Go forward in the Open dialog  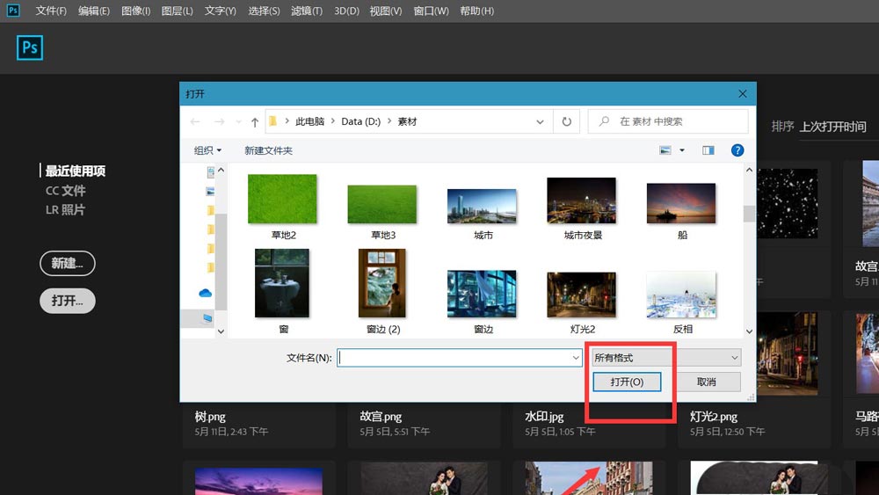pyautogui.click(x=219, y=121)
